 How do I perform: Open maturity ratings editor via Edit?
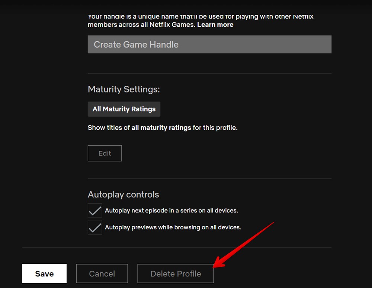105,153
